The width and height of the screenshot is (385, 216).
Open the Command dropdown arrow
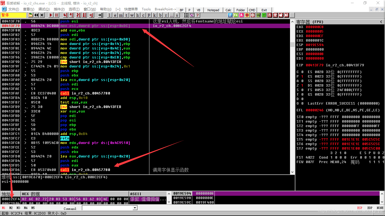click(135, 208)
